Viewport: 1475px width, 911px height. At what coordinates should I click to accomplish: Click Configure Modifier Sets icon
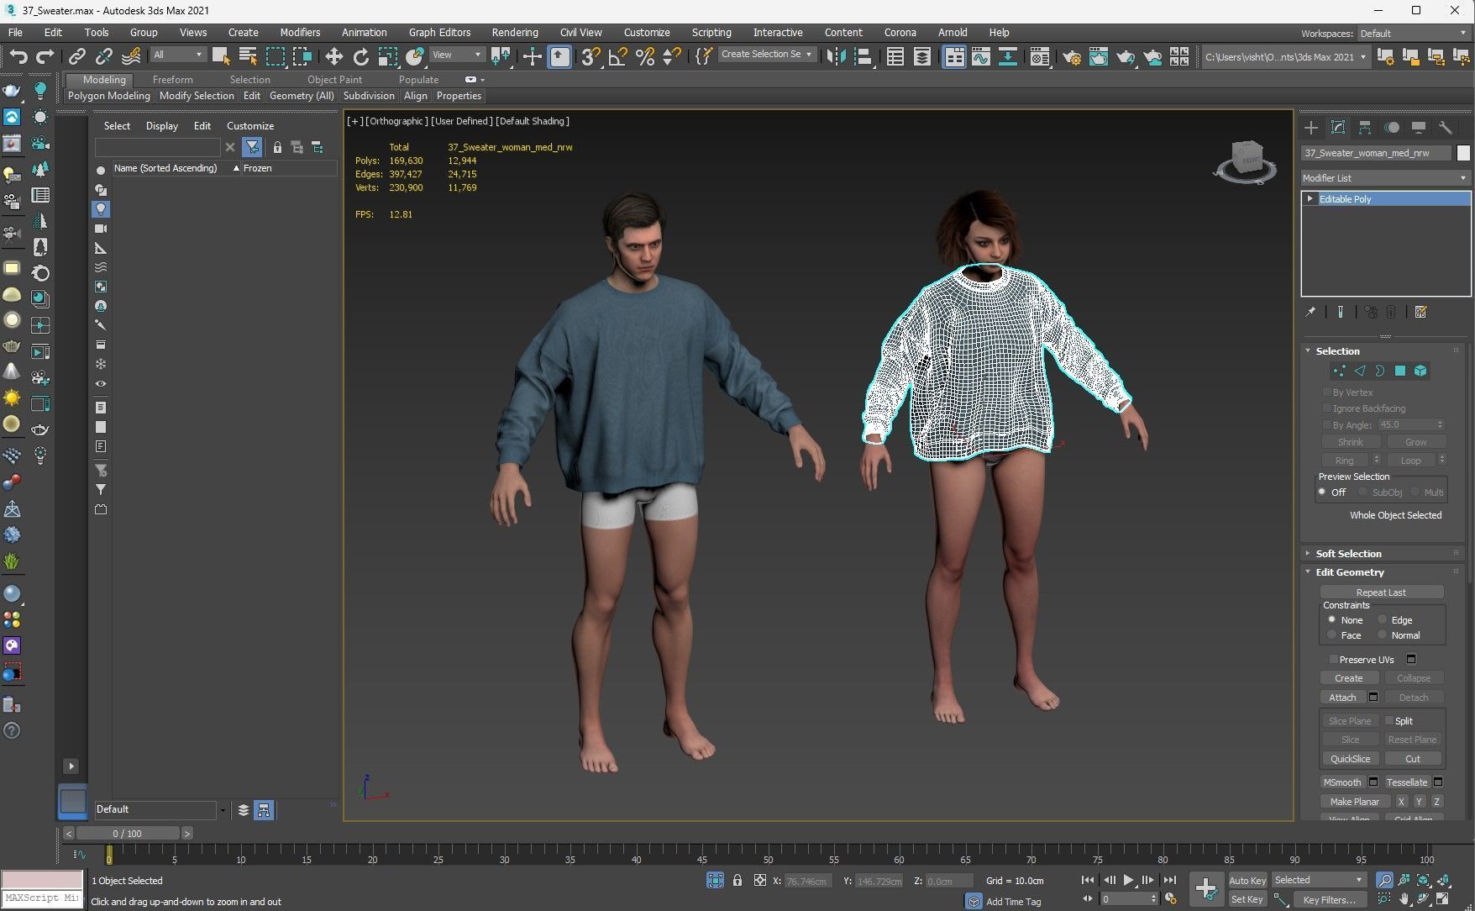click(x=1421, y=312)
